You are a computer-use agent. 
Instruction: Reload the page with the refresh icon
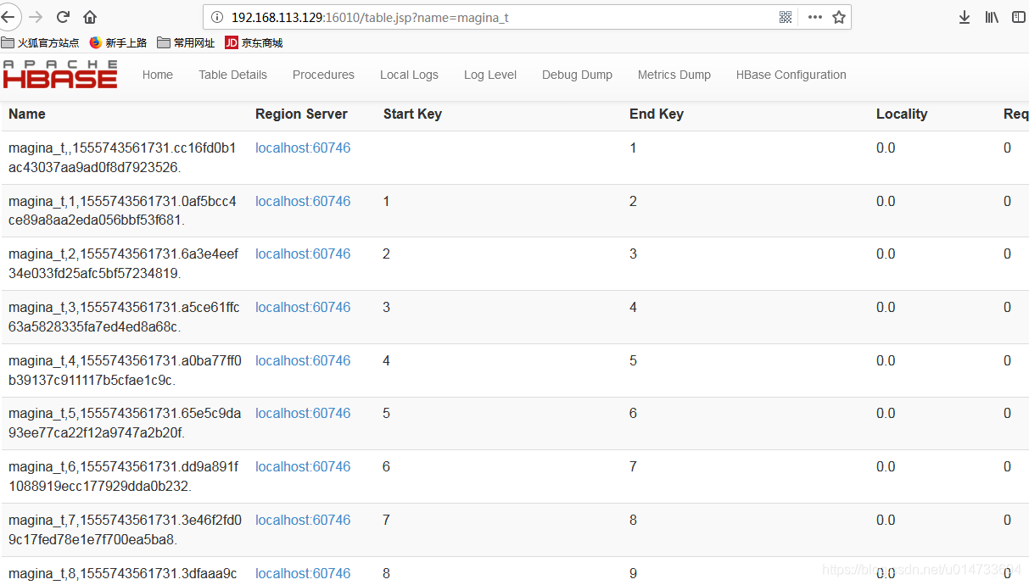coord(63,17)
